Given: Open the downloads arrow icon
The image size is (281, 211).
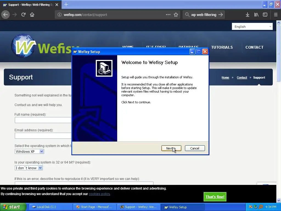Looking at the screenshot, I should tap(248, 15).
